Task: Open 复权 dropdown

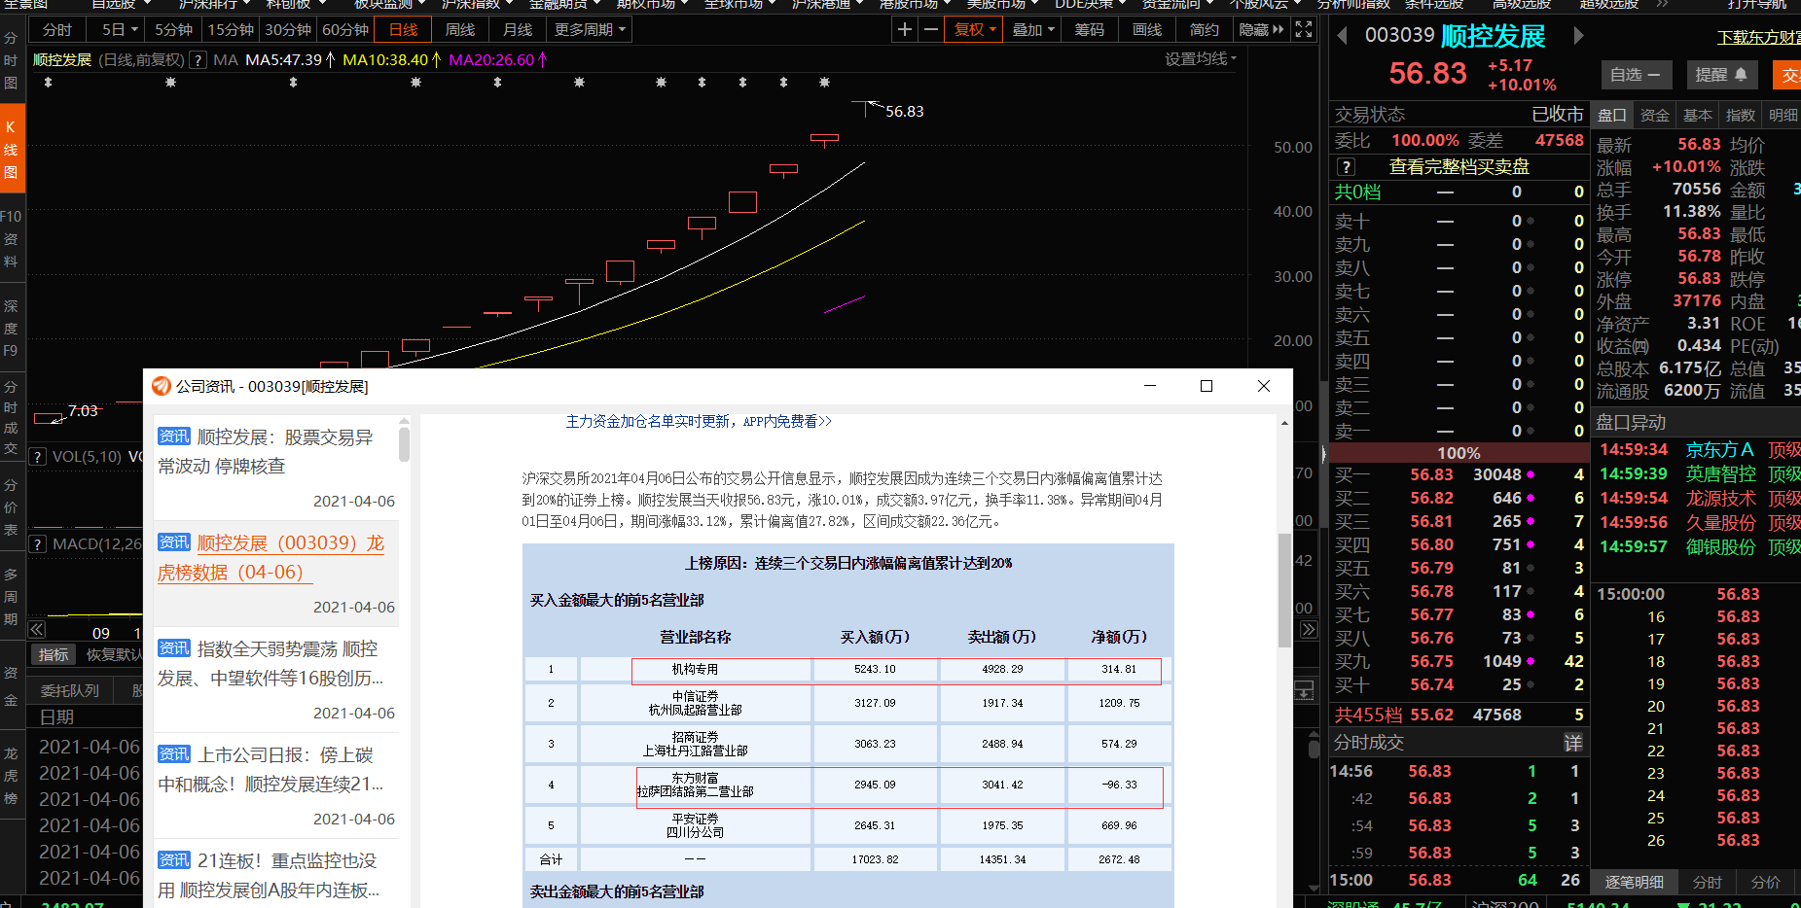Action: pos(975,29)
